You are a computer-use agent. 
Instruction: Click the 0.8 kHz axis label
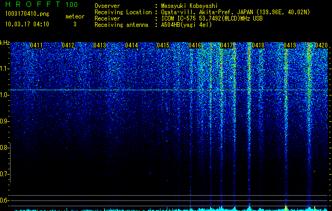click(x=4, y=148)
